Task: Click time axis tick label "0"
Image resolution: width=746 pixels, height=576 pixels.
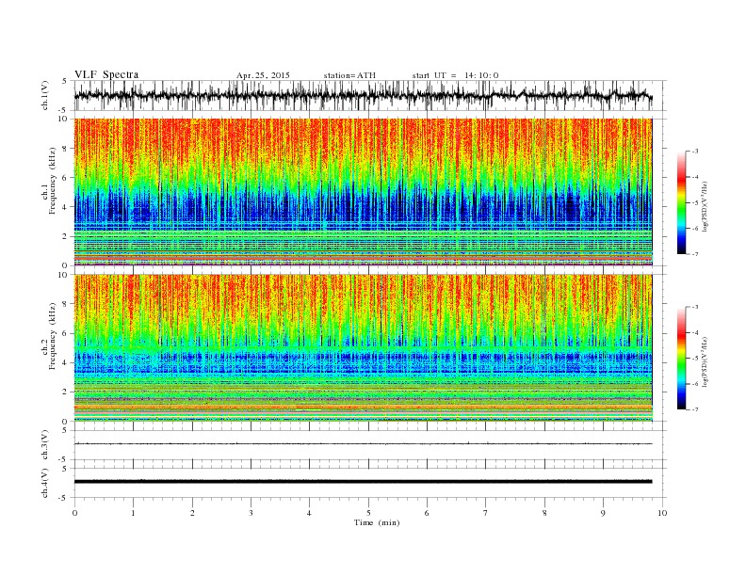Action: point(74,513)
